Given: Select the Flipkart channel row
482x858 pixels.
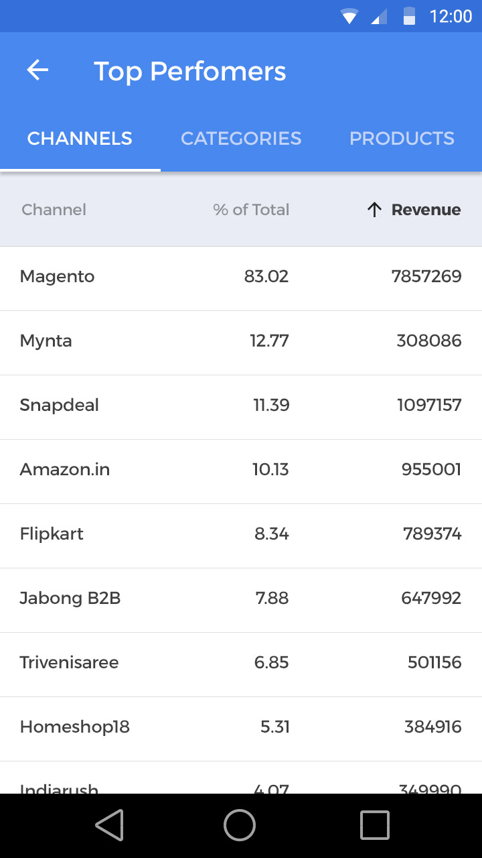Looking at the screenshot, I should pyautogui.click(x=241, y=534).
